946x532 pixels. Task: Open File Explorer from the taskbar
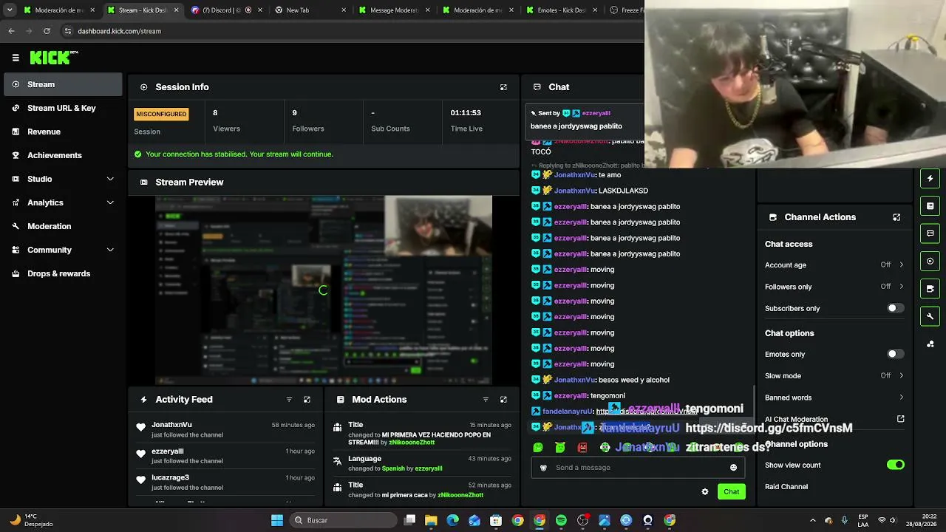click(431, 520)
